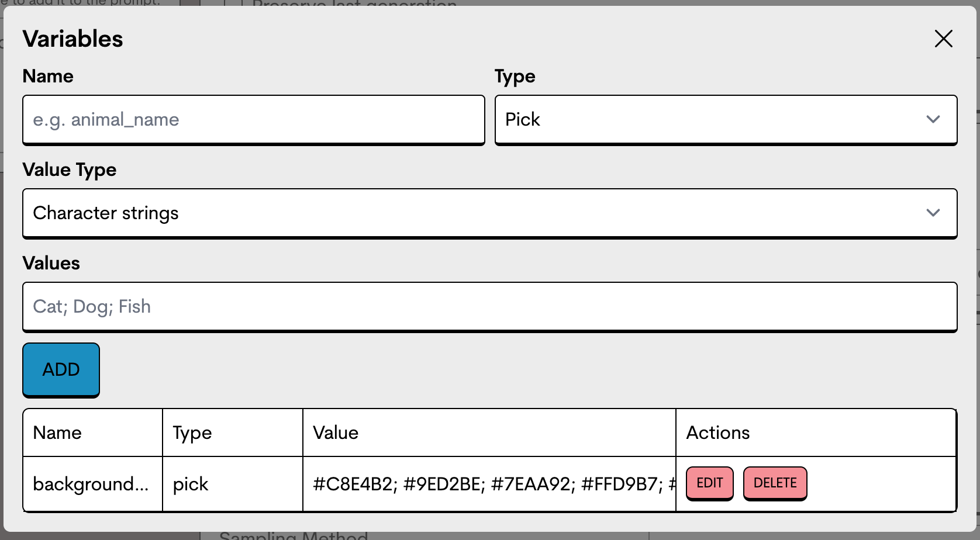Click the chevron arrow in the Type field

click(933, 119)
